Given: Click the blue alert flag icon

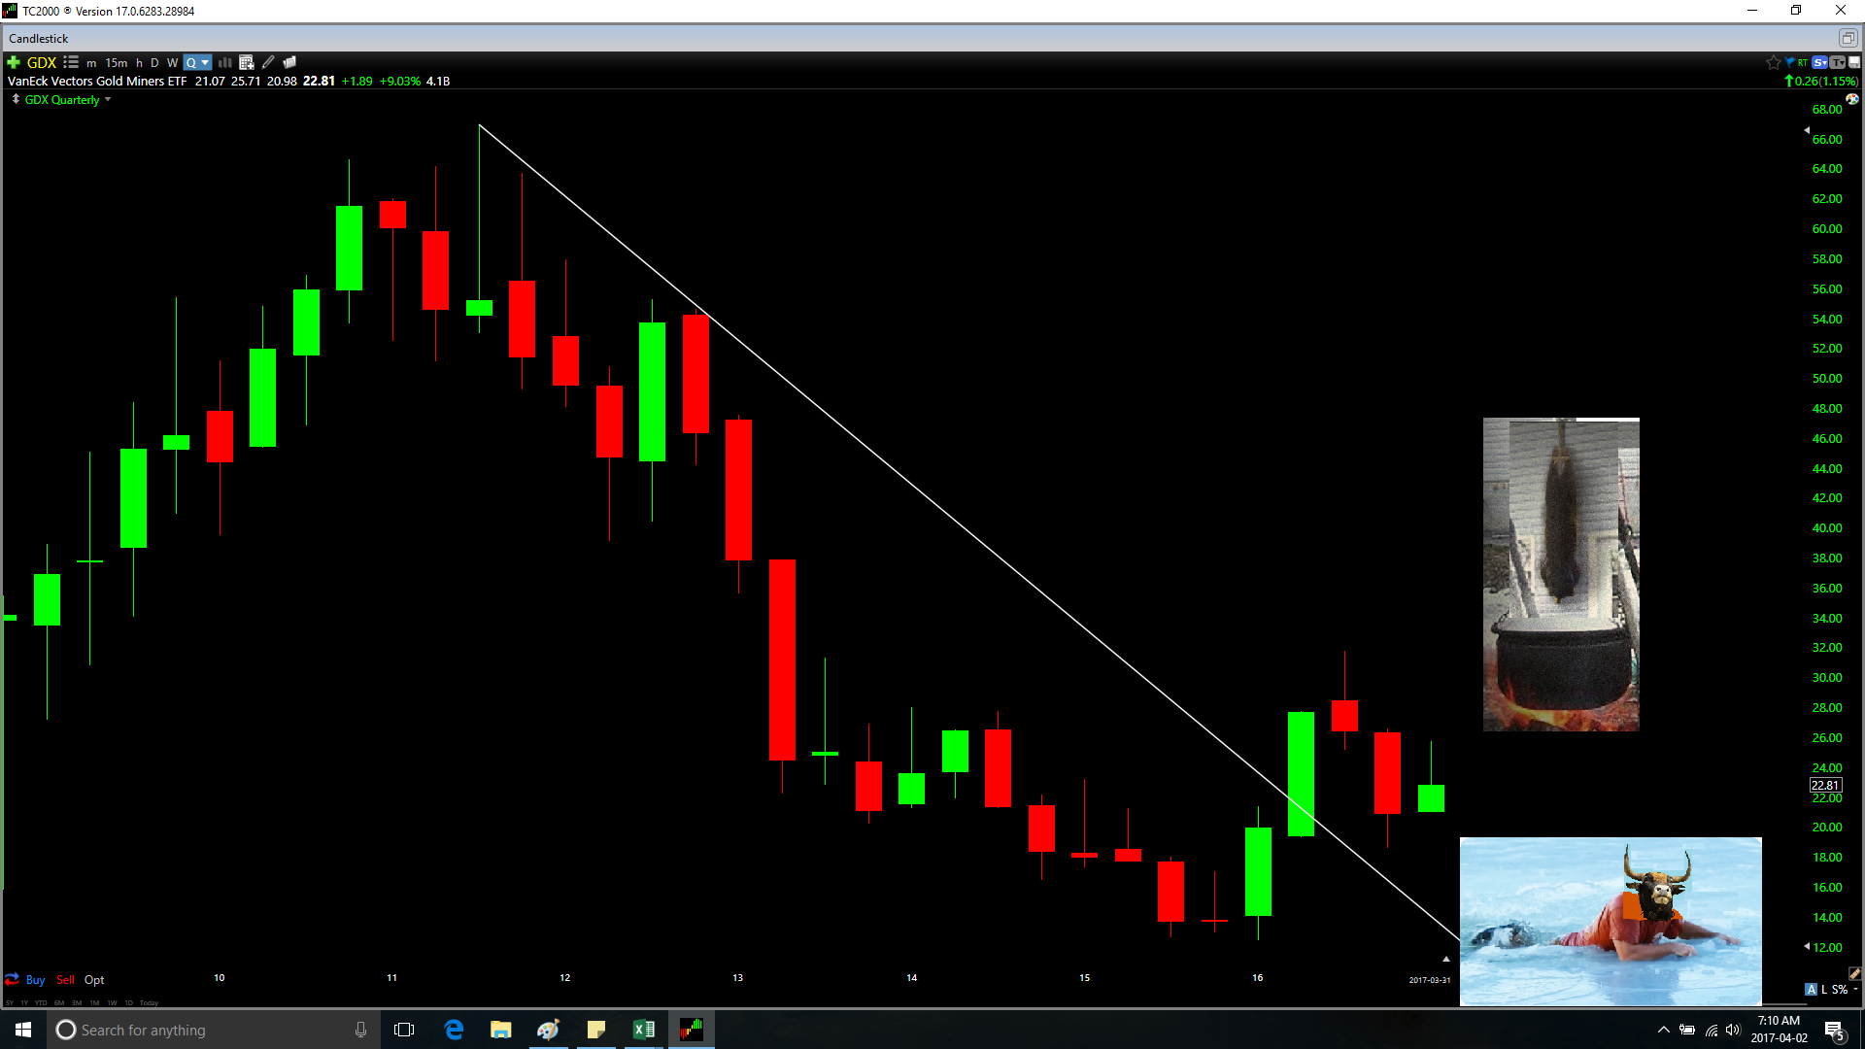Looking at the screenshot, I should [1790, 61].
